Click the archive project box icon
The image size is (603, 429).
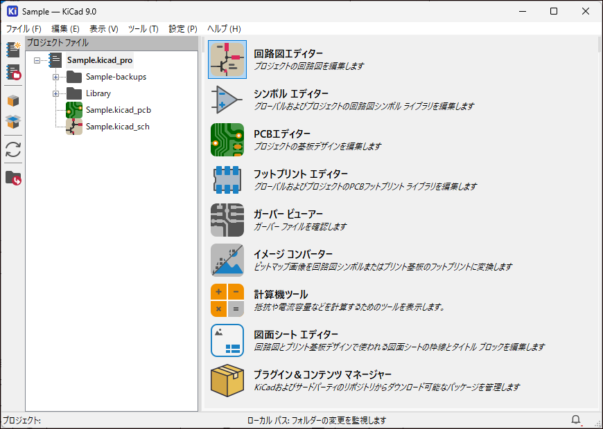(x=12, y=100)
